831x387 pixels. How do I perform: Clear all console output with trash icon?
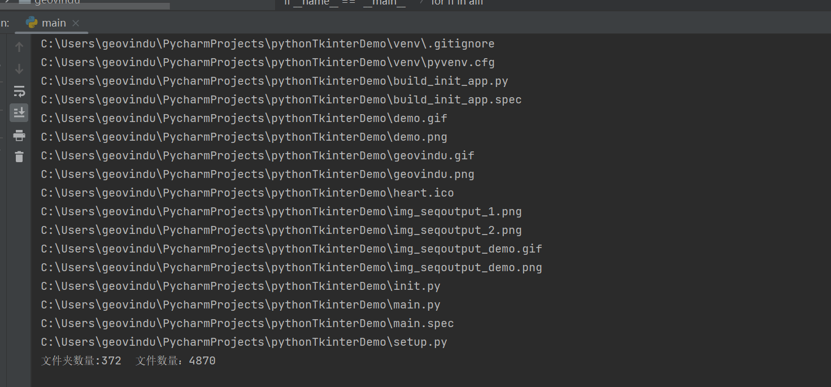tap(19, 156)
